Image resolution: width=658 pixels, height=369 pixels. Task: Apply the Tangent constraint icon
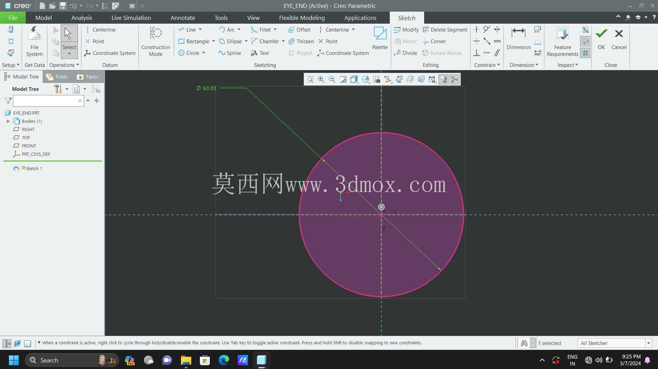pos(487,29)
